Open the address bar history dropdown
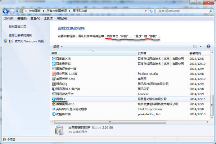This screenshot has height=144, width=216. 145,11
